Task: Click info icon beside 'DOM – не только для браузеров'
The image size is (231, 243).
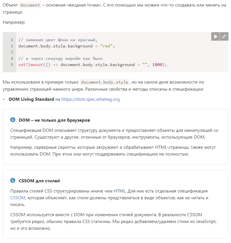Action: pos(13,120)
